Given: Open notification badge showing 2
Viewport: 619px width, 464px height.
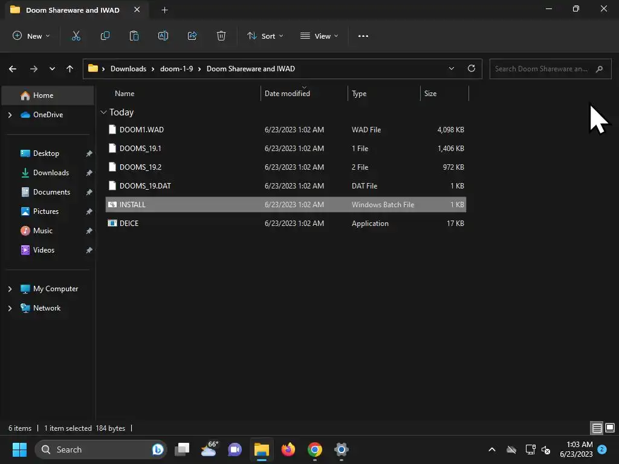Looking at the screenshot, I should point(602,449).
